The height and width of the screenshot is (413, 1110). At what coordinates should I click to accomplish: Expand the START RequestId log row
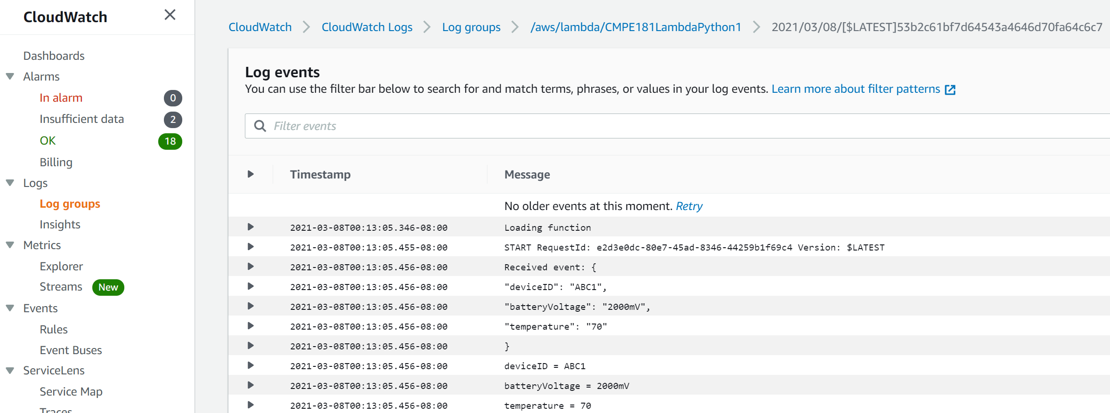pyautogui.click(x=251, y=247)
